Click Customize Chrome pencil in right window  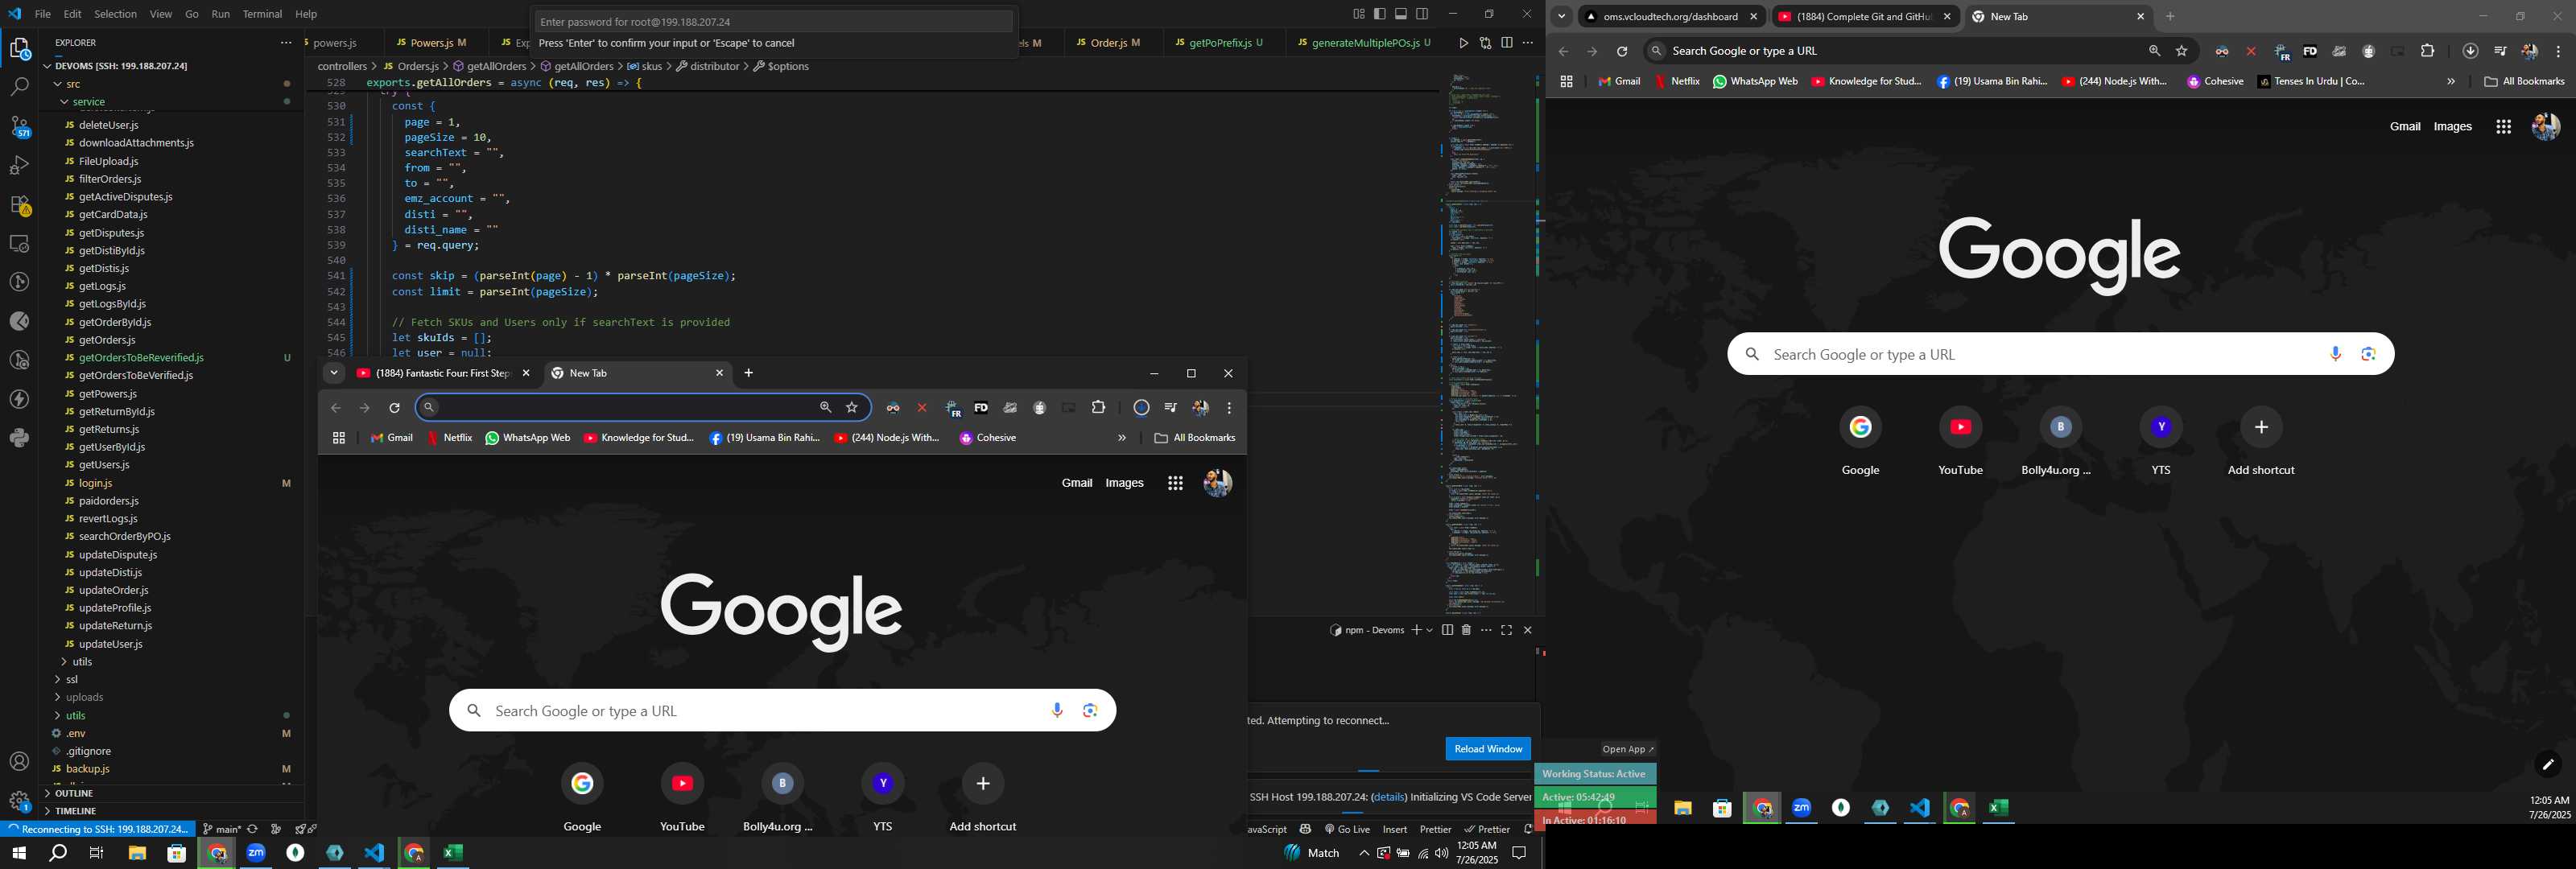[x=2547, y=765]
